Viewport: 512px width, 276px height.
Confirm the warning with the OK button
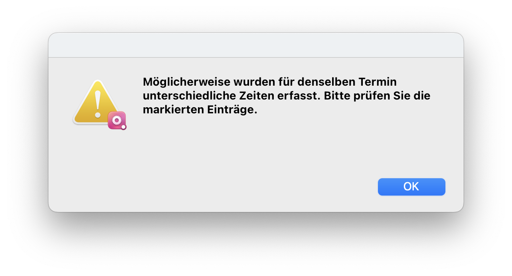click(411, 187)
